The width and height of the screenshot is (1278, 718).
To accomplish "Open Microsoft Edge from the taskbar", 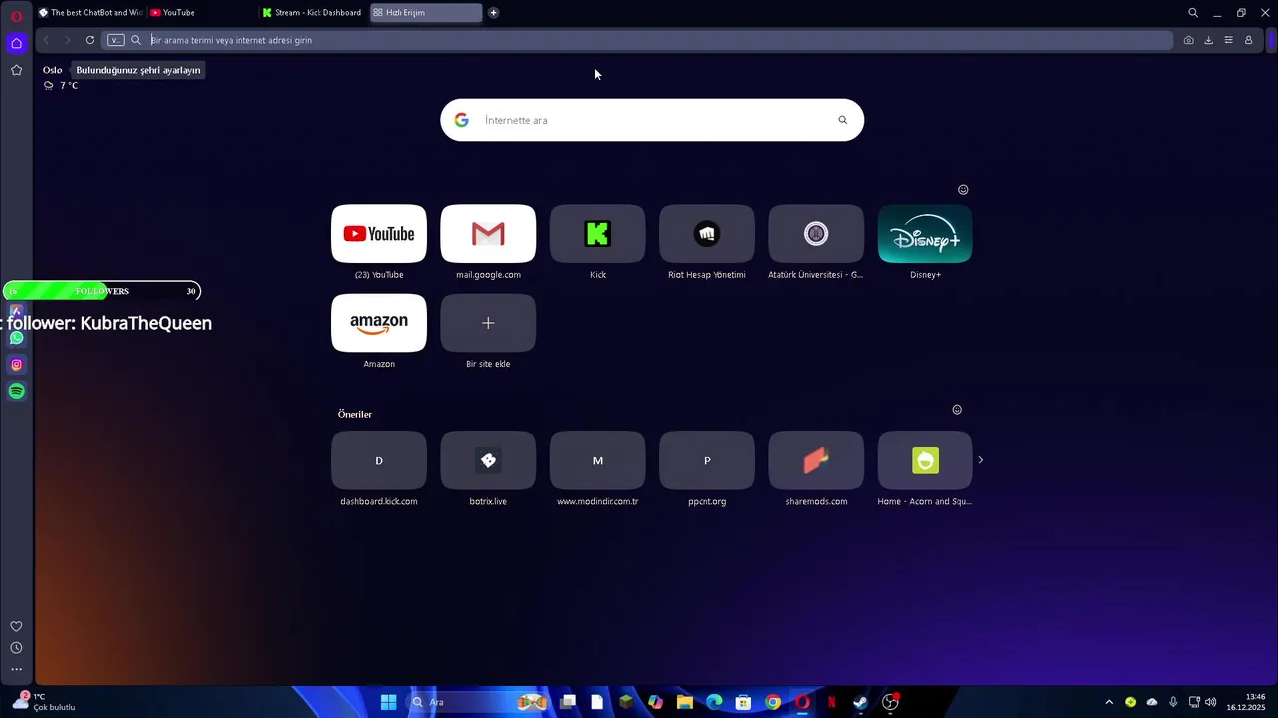I will 714,702.
